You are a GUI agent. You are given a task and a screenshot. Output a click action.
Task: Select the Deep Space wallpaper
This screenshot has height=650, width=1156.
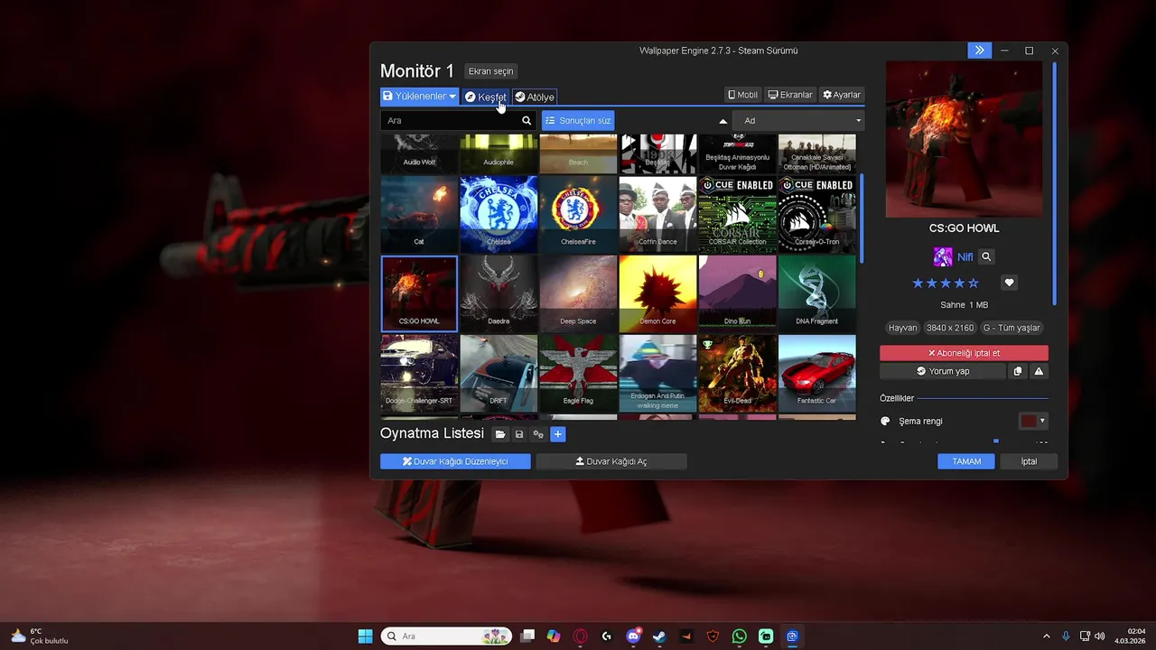pos(578,293)
